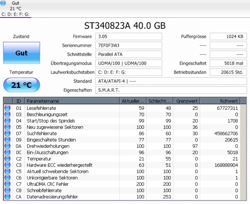Viewport: 250px width, 204px height.
Task: Select the Schreibfehlerrate parameter name
Action: point(44,191)
